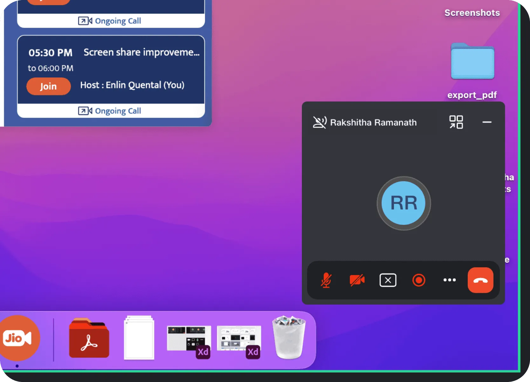The width and height of the screenshot is (530, 382).
Task: Open the blank documents stack in Dock
Action: pos(139,338)
